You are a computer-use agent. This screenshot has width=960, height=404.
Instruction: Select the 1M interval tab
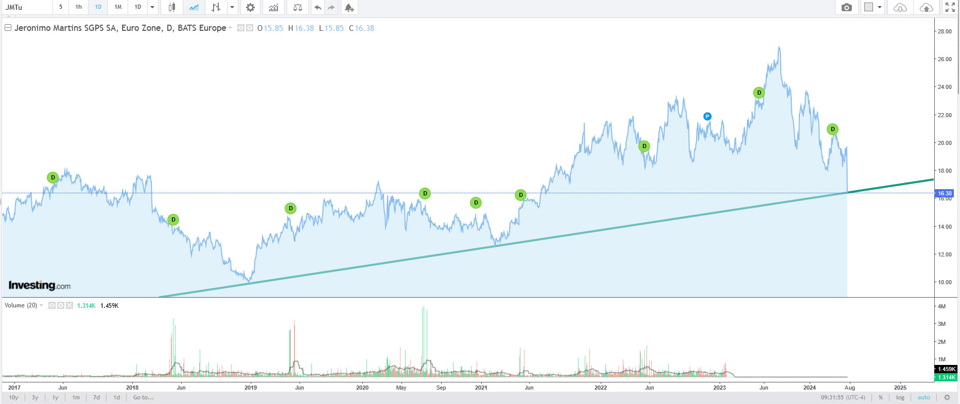click(118, 7)
